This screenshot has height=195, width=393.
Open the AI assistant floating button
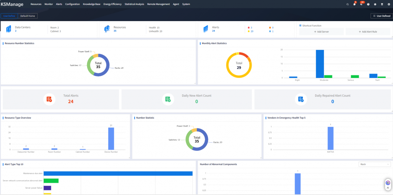coord(388,185)
